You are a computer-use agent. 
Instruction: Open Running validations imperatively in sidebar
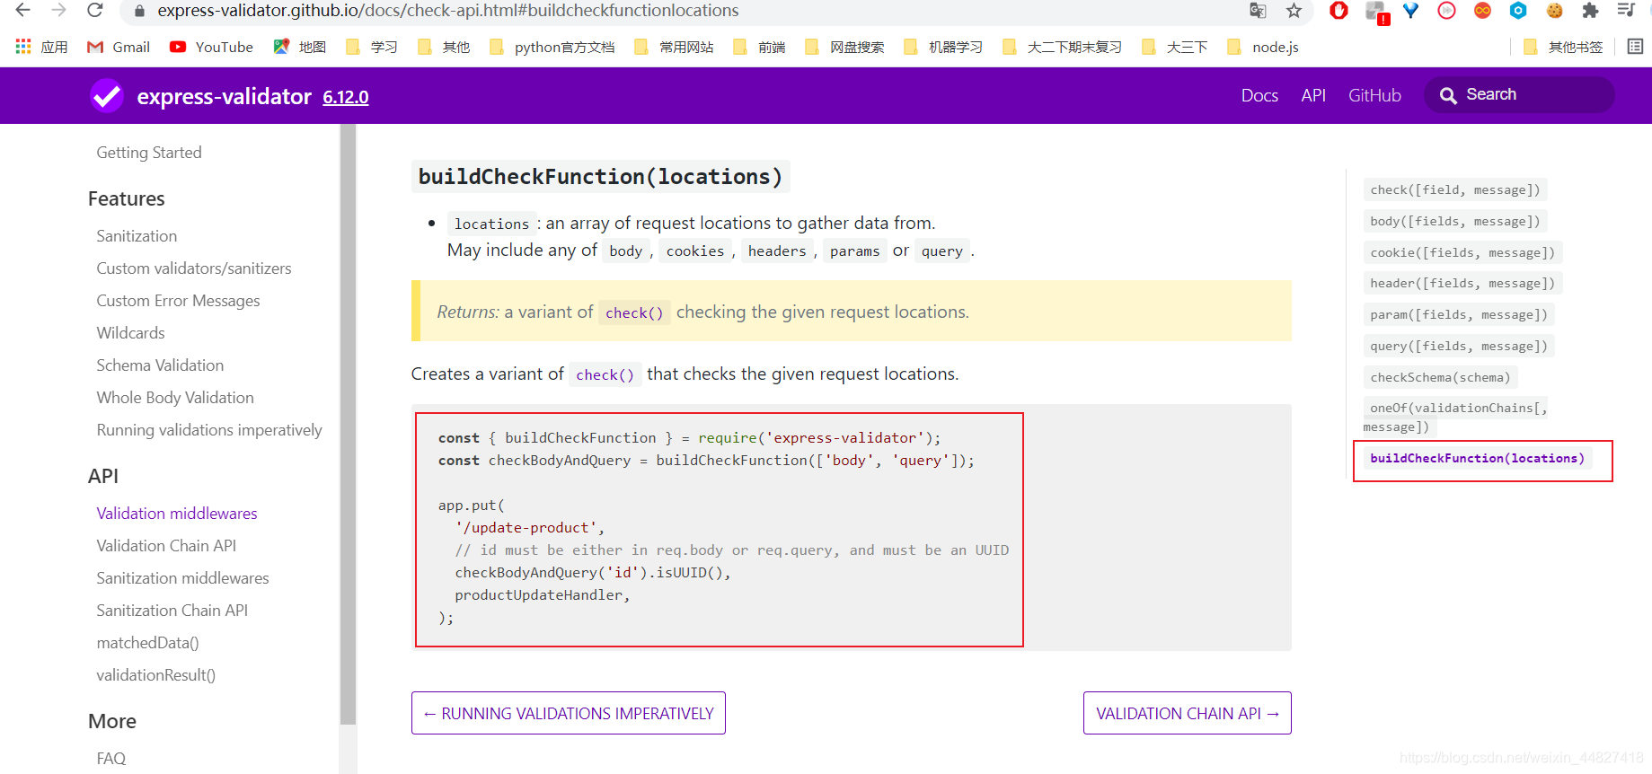pos(209,430)
